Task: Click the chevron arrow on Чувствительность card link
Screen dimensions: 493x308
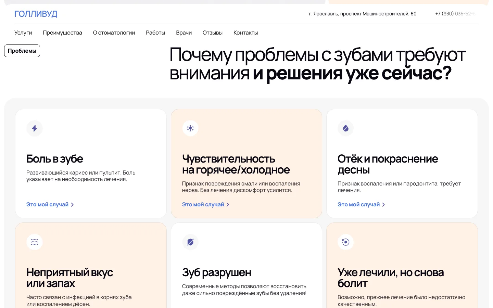Action: pos(228,205)
